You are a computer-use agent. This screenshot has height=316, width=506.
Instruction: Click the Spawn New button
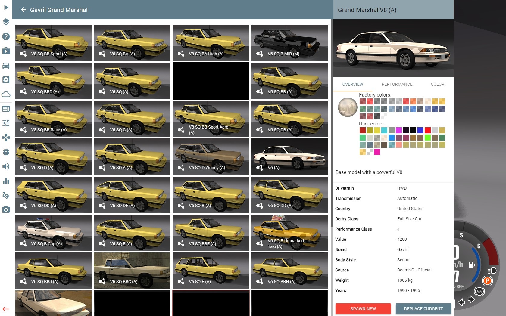[x=363, y=309]
